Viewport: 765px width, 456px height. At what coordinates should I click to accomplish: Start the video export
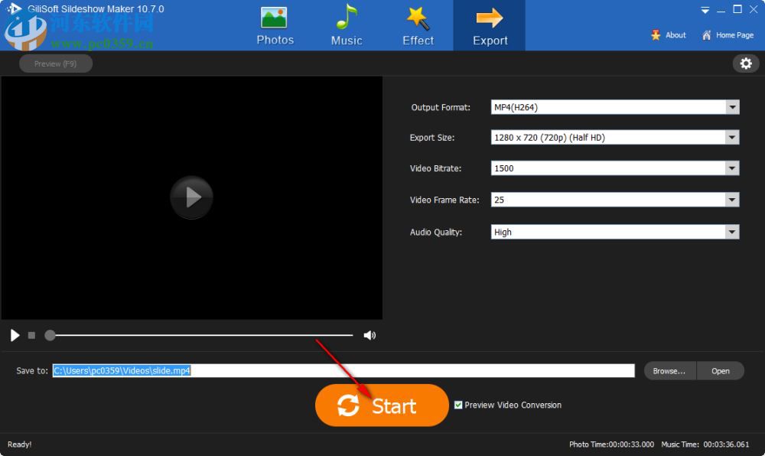coord(382,405)
